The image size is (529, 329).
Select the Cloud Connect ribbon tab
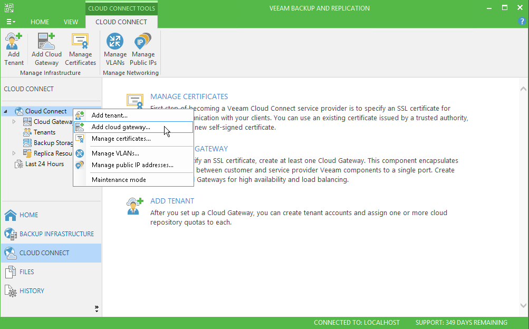(x=121, y=22)
